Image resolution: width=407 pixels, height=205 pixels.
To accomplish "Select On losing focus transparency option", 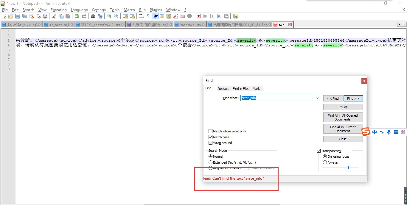I will click(325, 157).
